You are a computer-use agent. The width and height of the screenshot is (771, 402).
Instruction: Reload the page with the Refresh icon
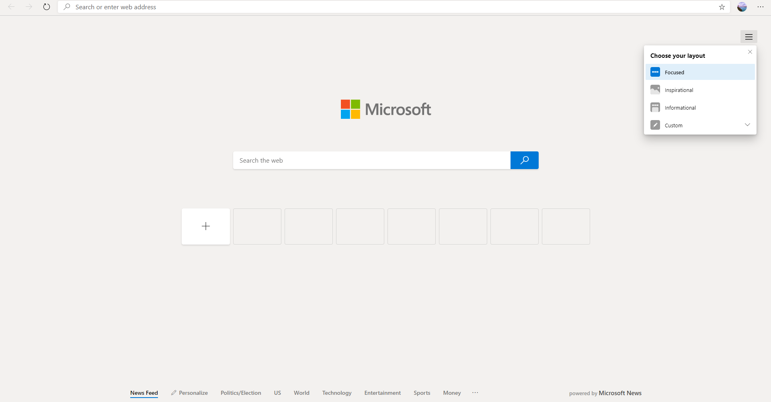47,7
